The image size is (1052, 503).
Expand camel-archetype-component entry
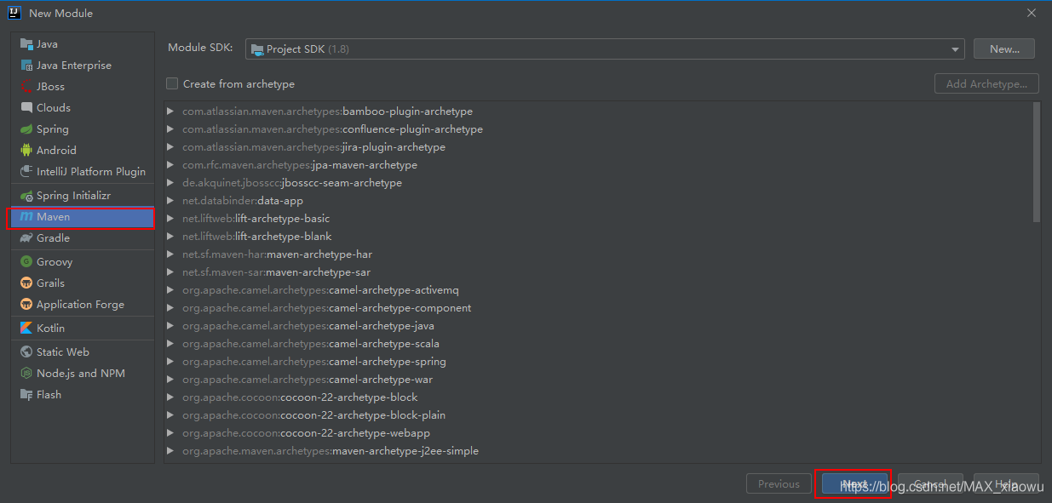coord(171,308)
